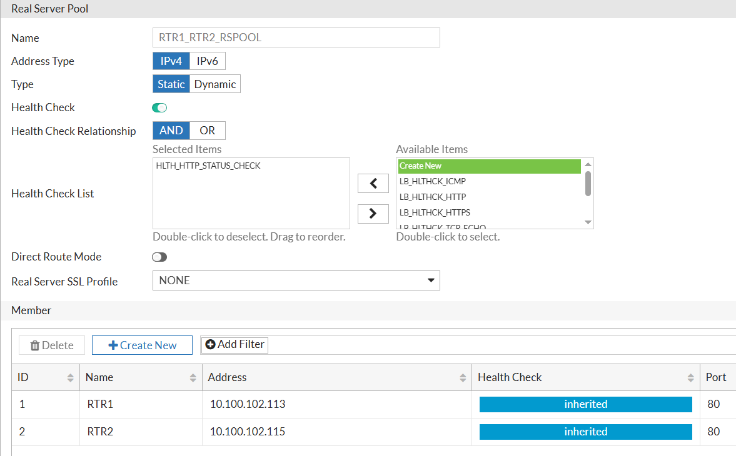Click the Add Filter button
Image resolution: width=736 pixels, height=456 pixels.
click(234, 344)
